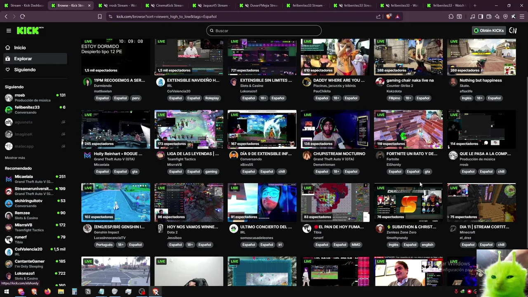Open the user profile avatar menu
The height and width of the screenshot is (297, 528).
click(513, 31)
